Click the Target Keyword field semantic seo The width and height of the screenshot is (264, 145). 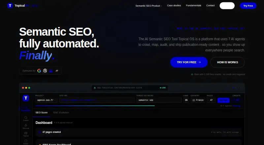[159, 100]
